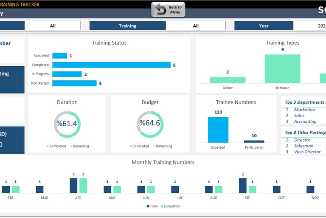This screenshot has height=218, width=326.
Task: Click the JUN Completed bar in monthly chart
Action: coord(151,190)
